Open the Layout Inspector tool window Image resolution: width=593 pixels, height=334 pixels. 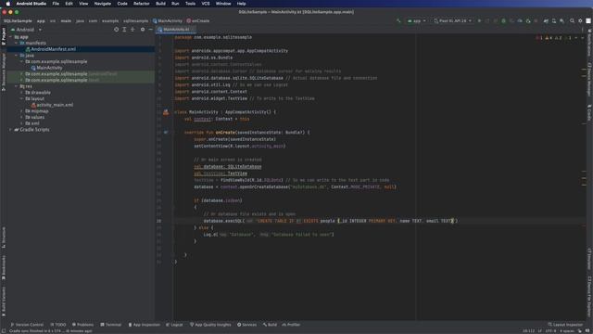(565, 325)
